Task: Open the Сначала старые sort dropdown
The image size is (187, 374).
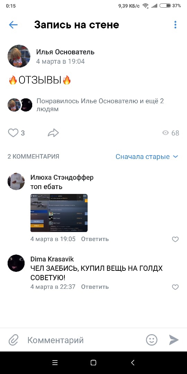Action: 147,157
